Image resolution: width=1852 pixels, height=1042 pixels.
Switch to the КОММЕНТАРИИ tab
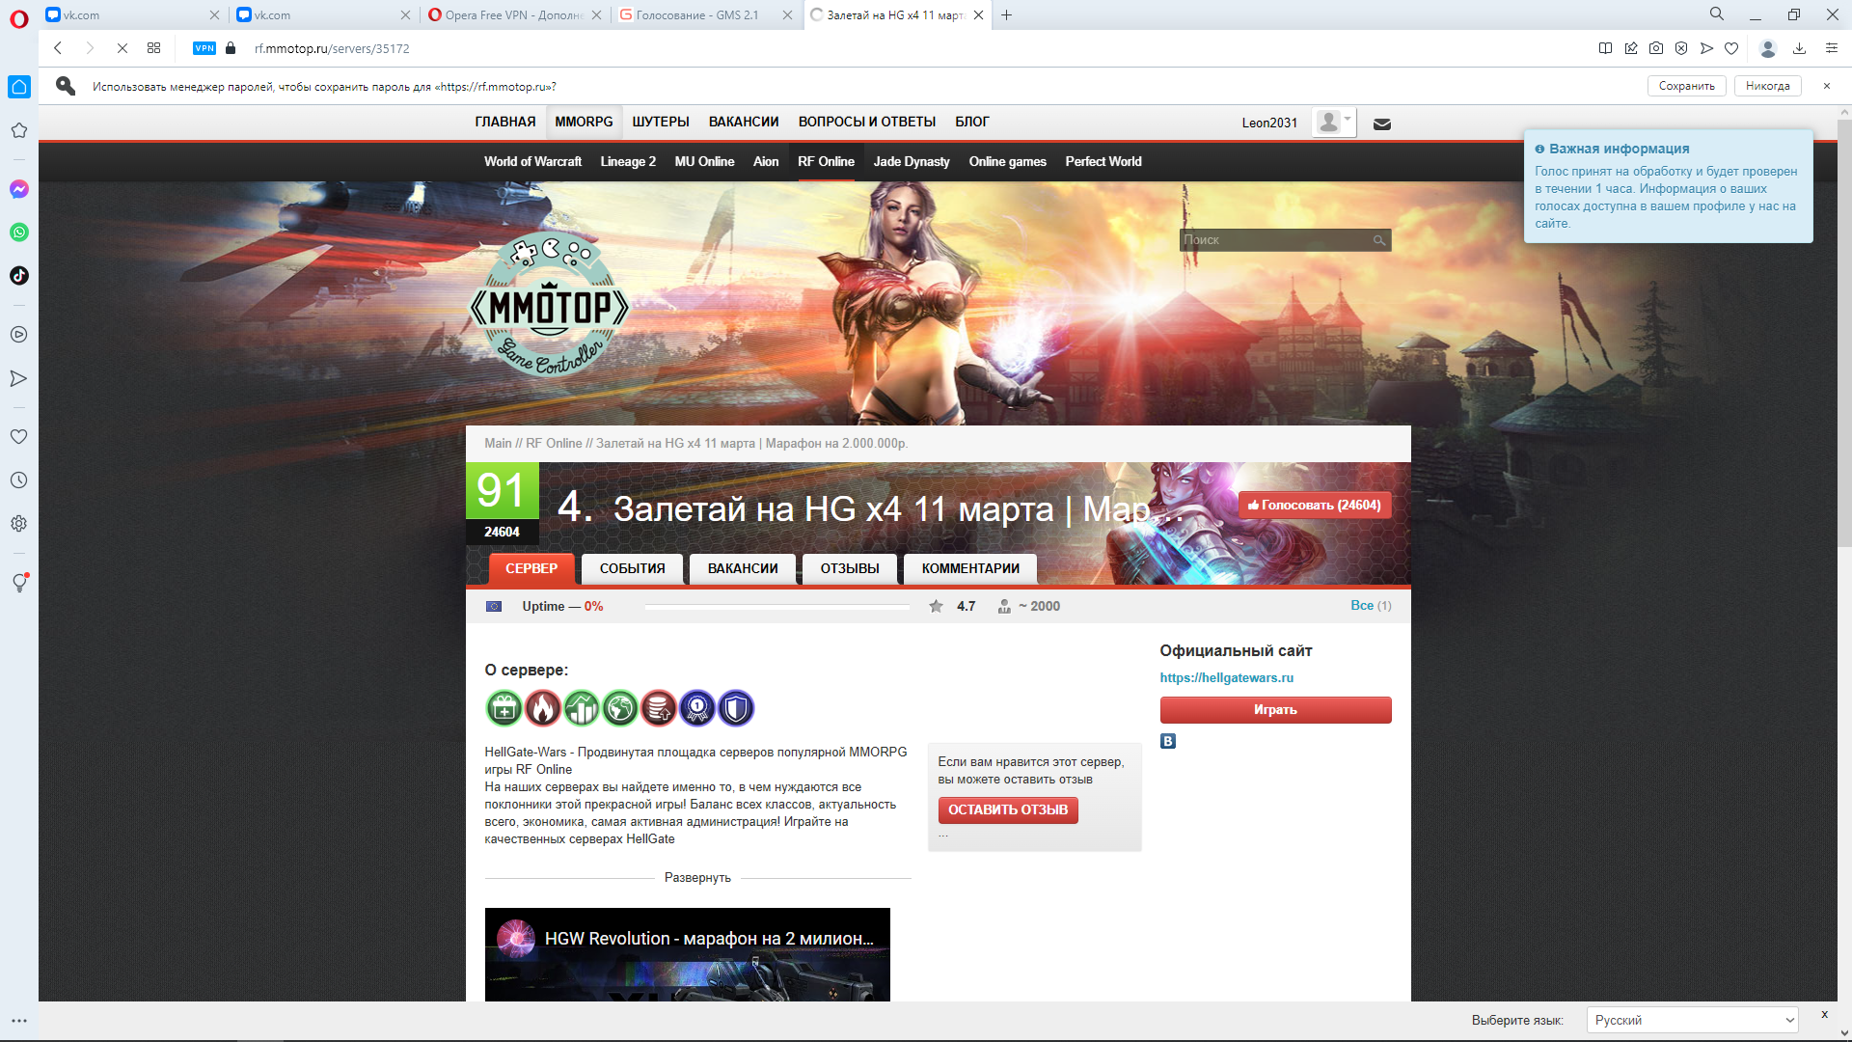click(970, 568)
